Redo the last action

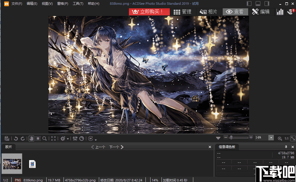[x=22, y=138]
